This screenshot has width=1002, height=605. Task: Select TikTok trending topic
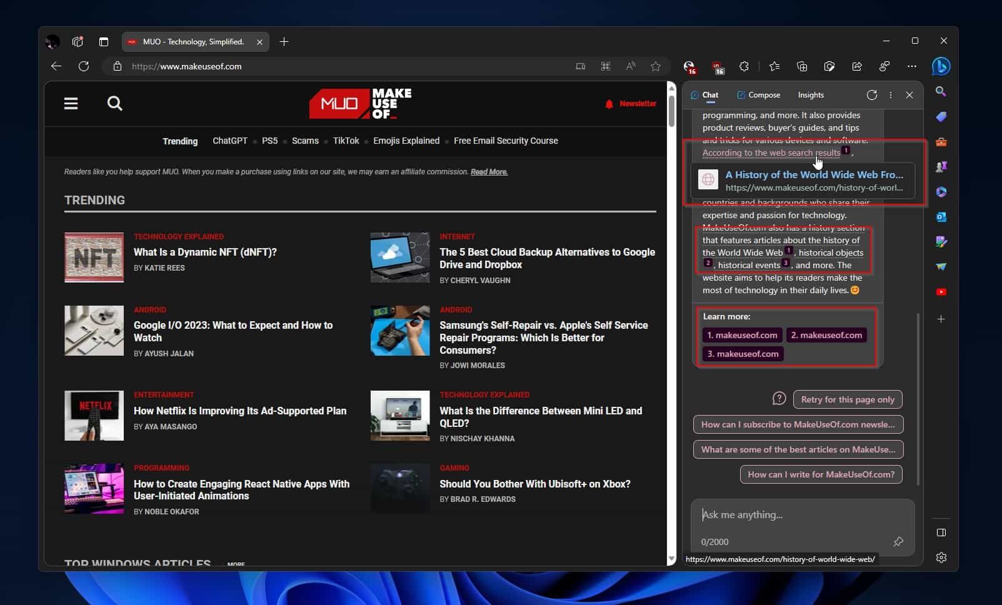346,141
